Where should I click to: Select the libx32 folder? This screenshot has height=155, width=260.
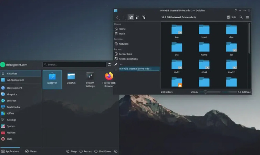tap(231, 66)
